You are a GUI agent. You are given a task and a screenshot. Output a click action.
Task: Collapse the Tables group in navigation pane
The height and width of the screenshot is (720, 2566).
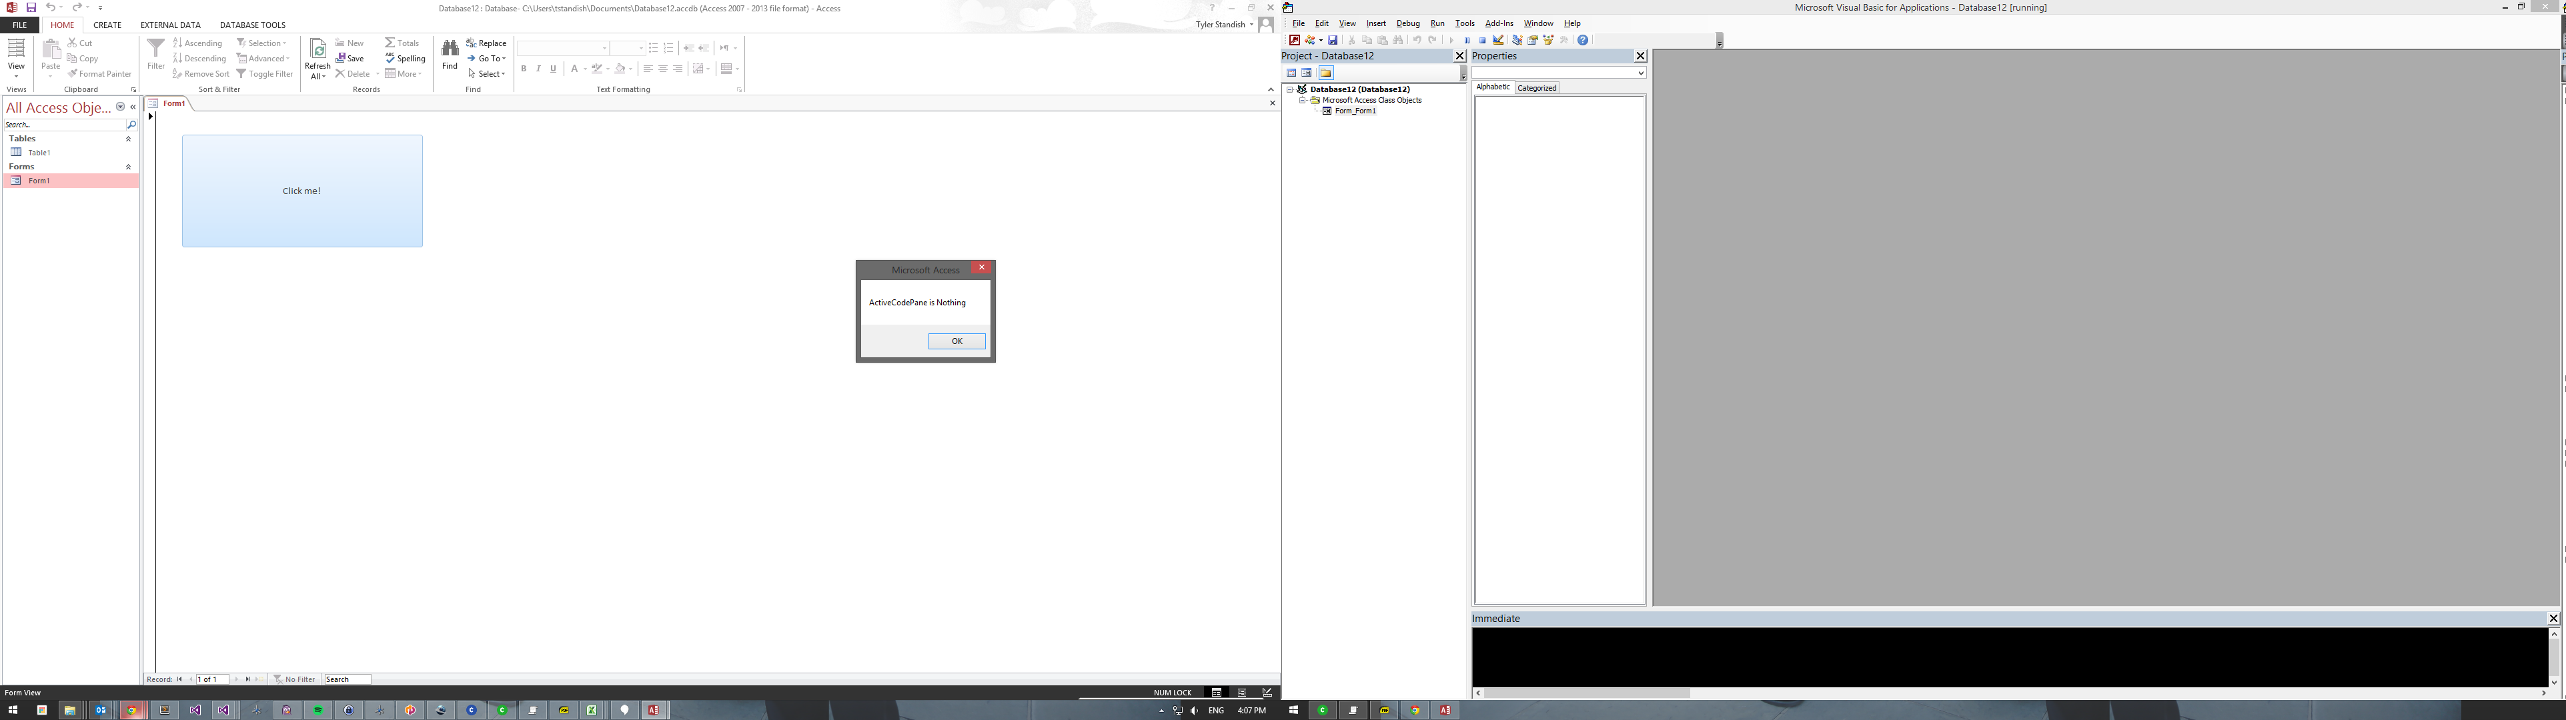pos(127,139)
